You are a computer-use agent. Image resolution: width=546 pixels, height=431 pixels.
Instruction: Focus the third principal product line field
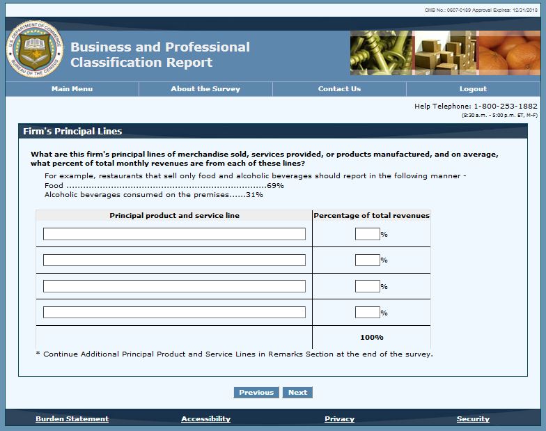pos(174,286)
